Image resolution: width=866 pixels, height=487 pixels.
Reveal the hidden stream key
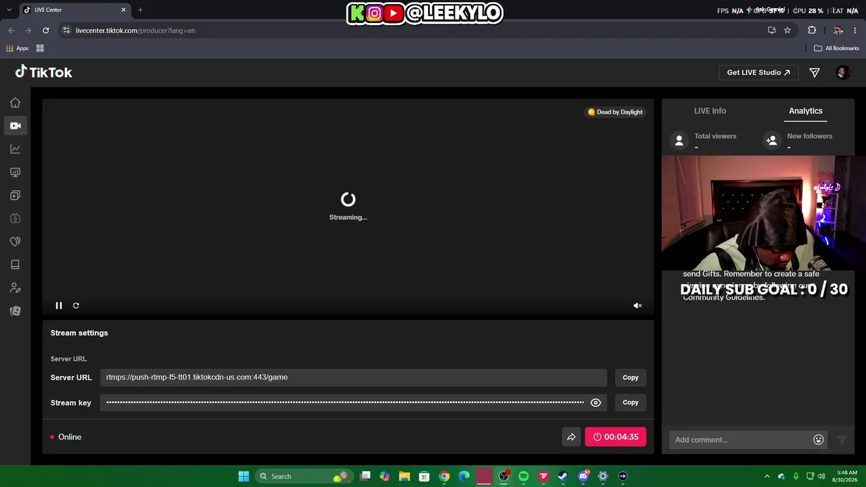[595, 402]
